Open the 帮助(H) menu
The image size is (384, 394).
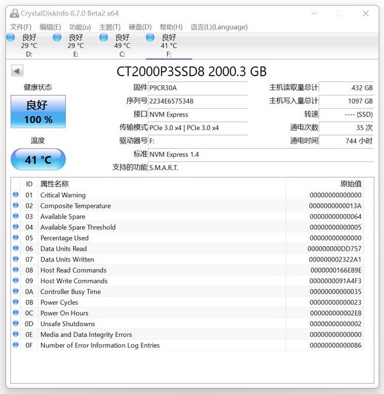pos(171,27)
